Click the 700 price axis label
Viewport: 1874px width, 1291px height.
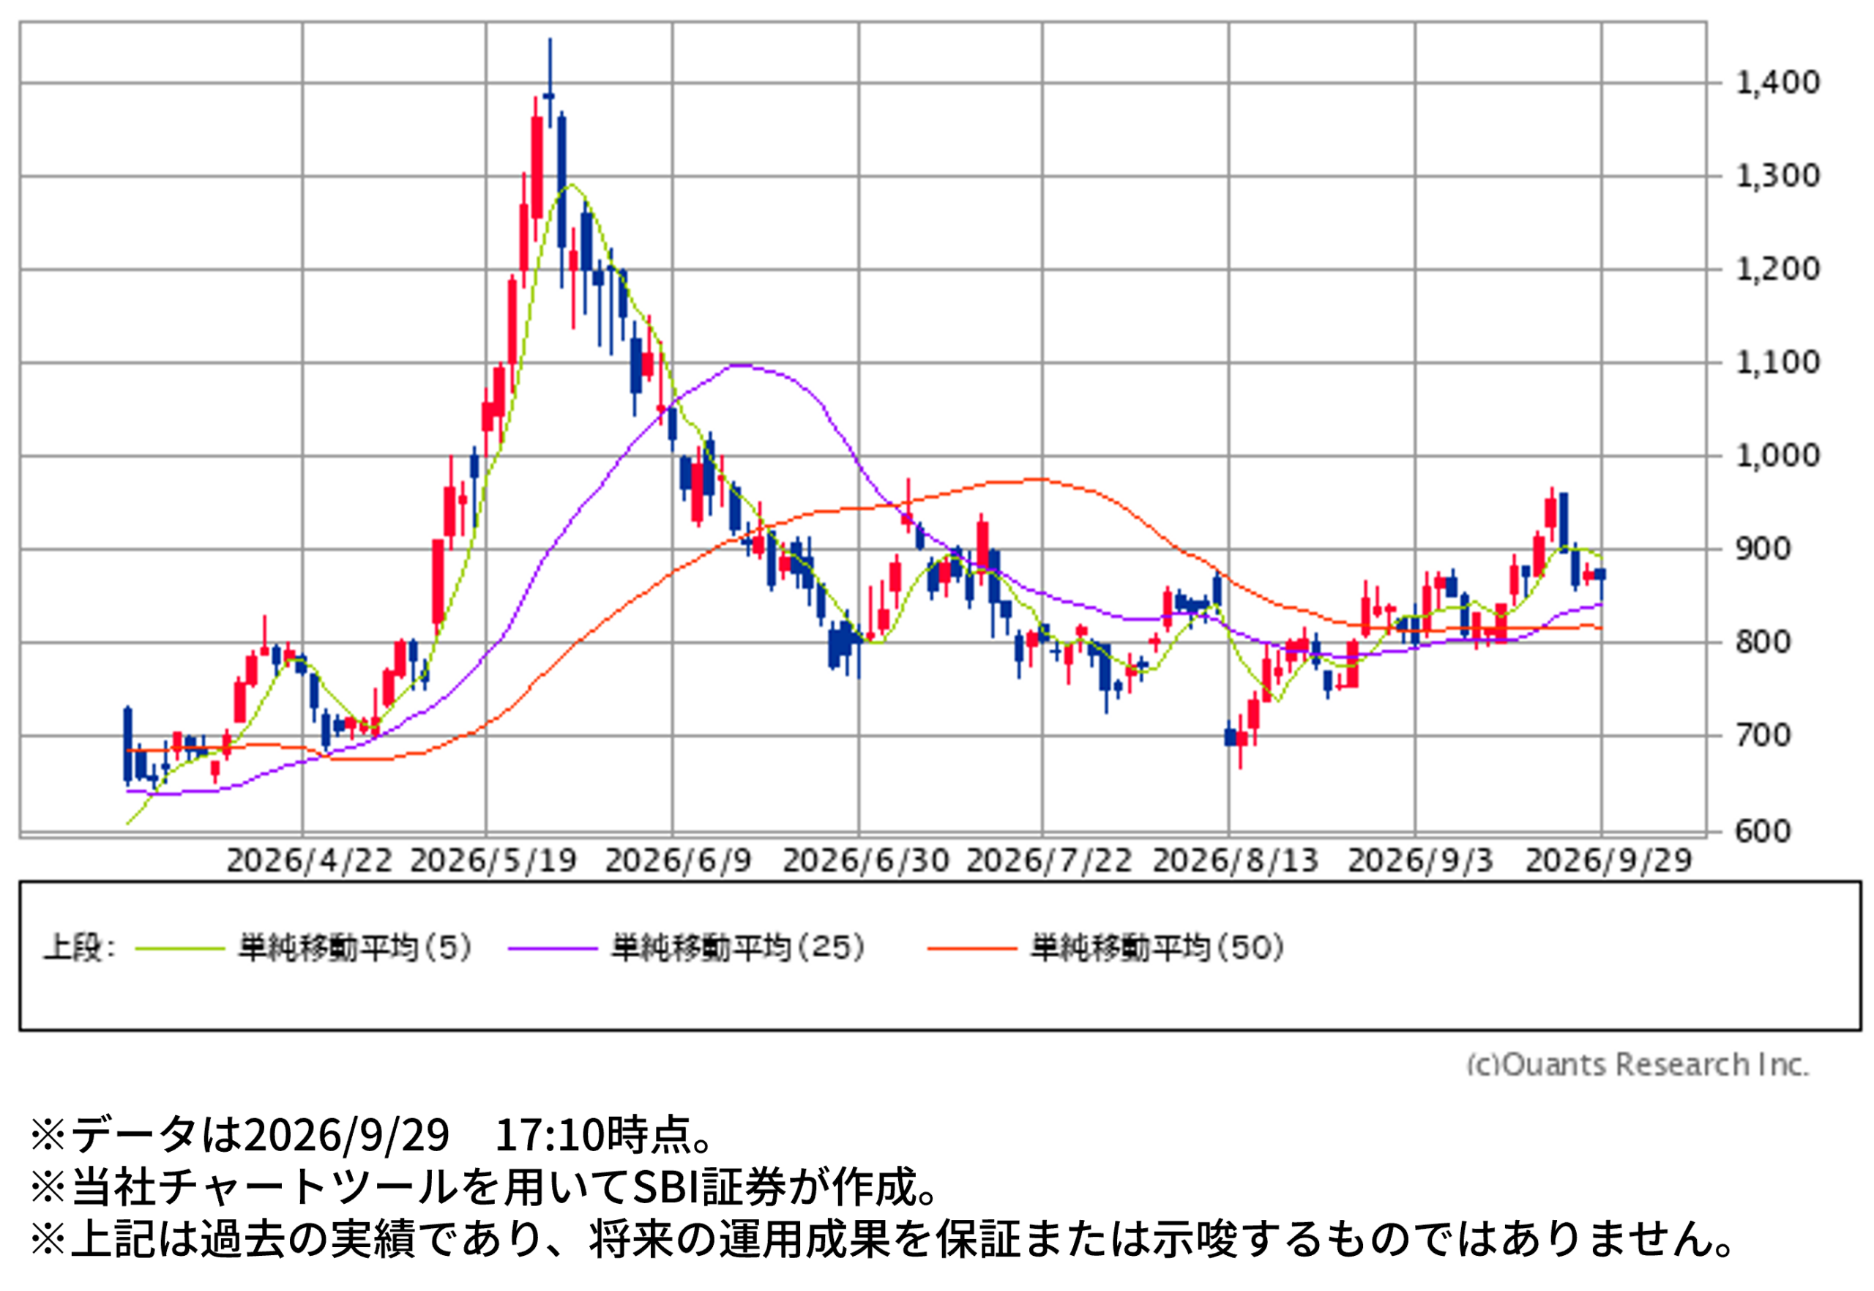click(1763, 735)
